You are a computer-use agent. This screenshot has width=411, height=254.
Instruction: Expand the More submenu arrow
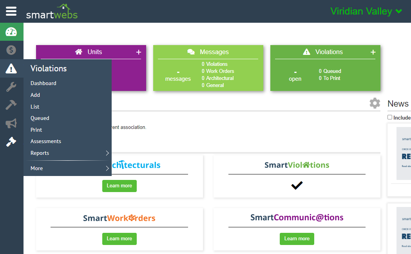107,168
